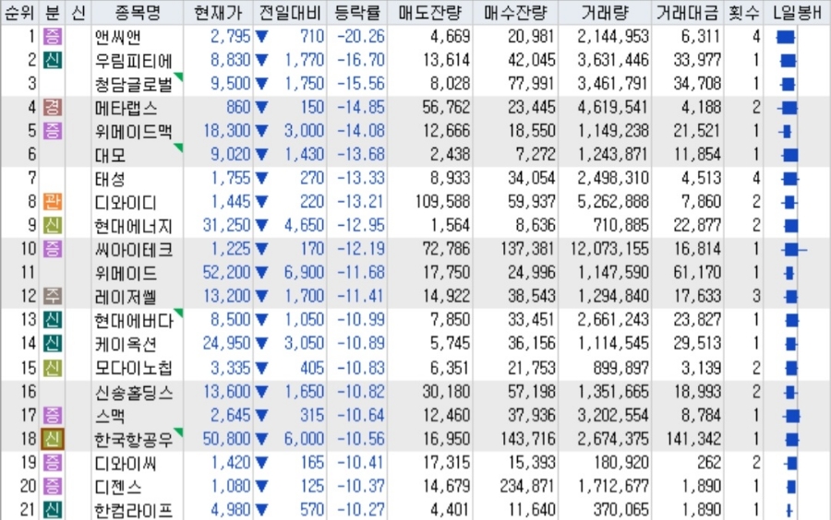Click the 신 badge in 케이옥션 row

pos(52,343)
